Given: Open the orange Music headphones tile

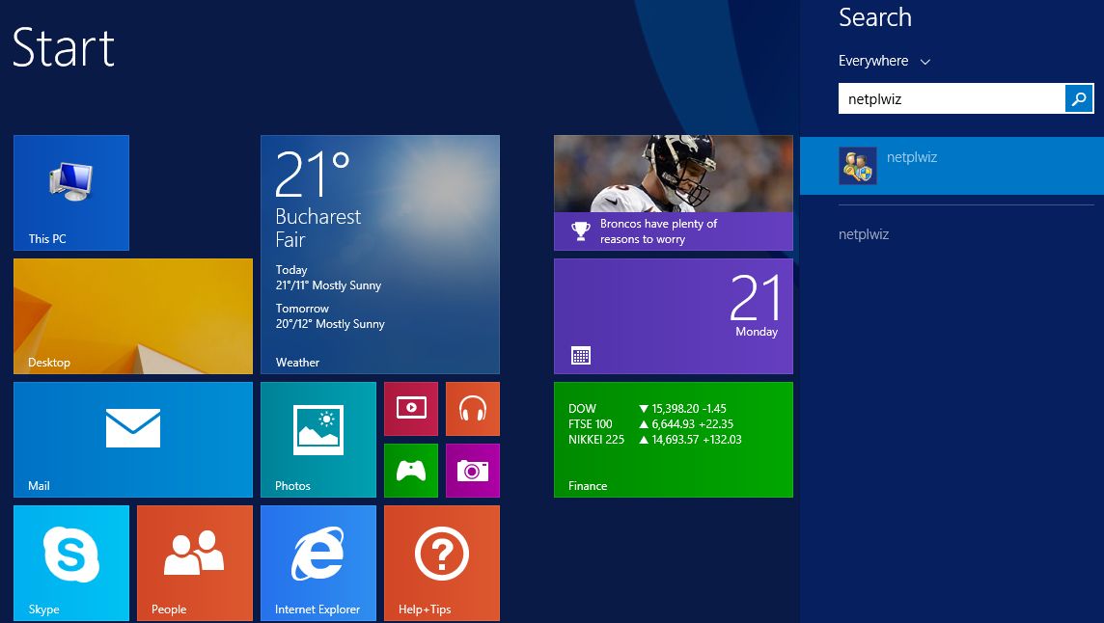Looking at the screenshot, I should click(473, 409).
